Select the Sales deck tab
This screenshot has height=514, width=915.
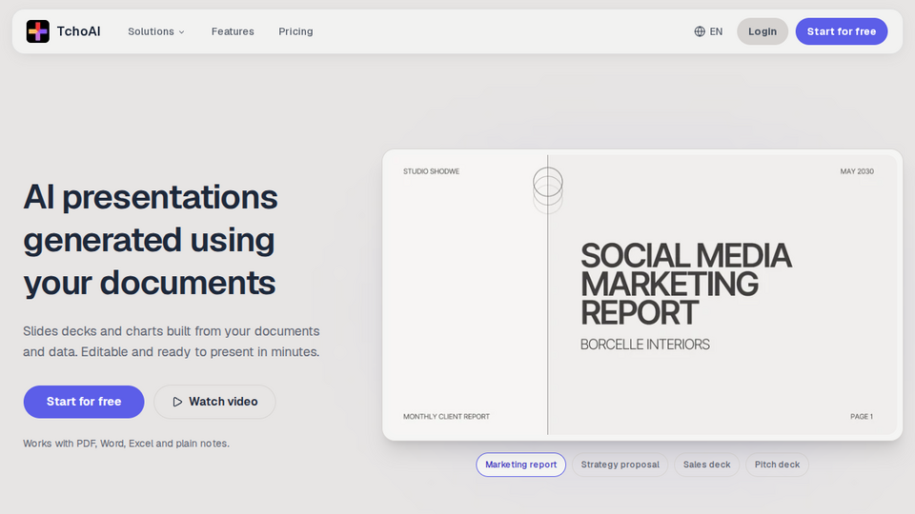[706, 465]
